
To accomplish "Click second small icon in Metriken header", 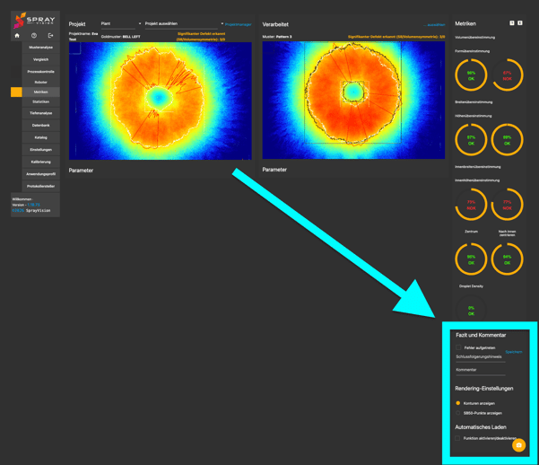I will [x=520, y=23].
